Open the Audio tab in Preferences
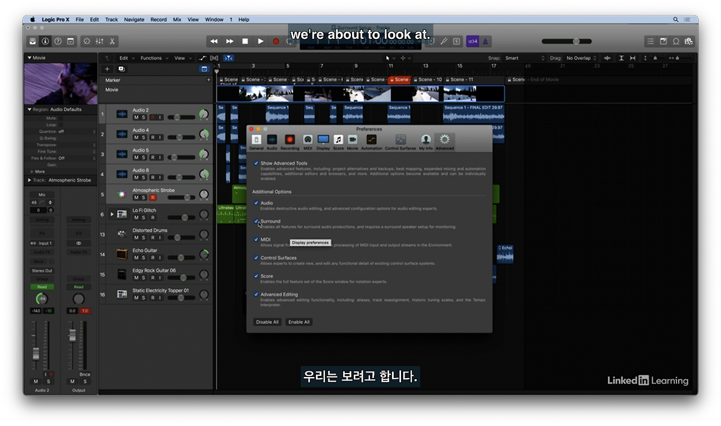 pos(272,142)
